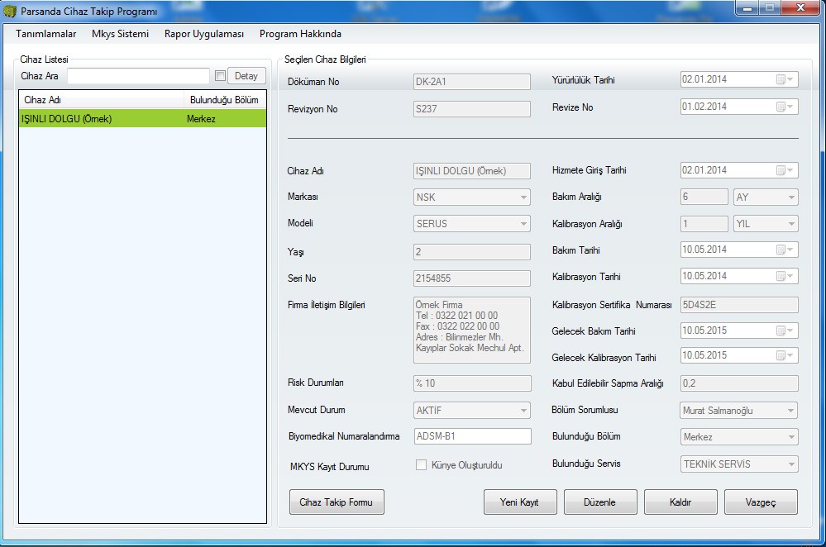Open calendar icon of Revize No date
Image resolution: width=826 pixels, height=547 pixels.
(785, 107)
